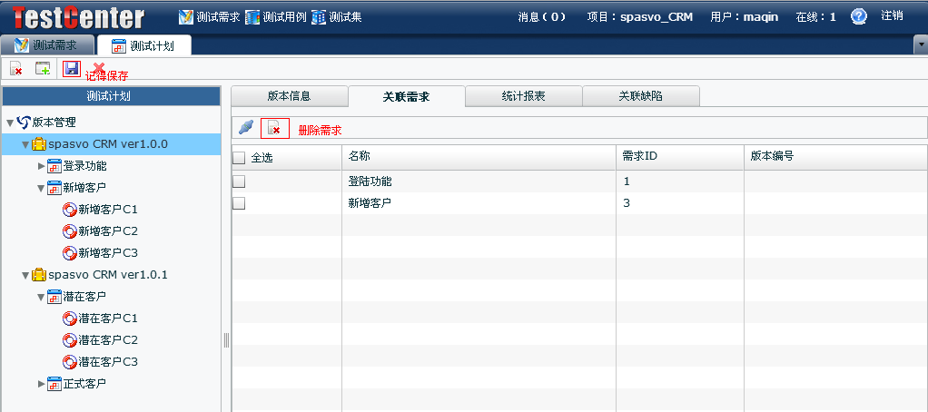
Task: Open the 消息（0） messages link
Action: click(542, 16)
